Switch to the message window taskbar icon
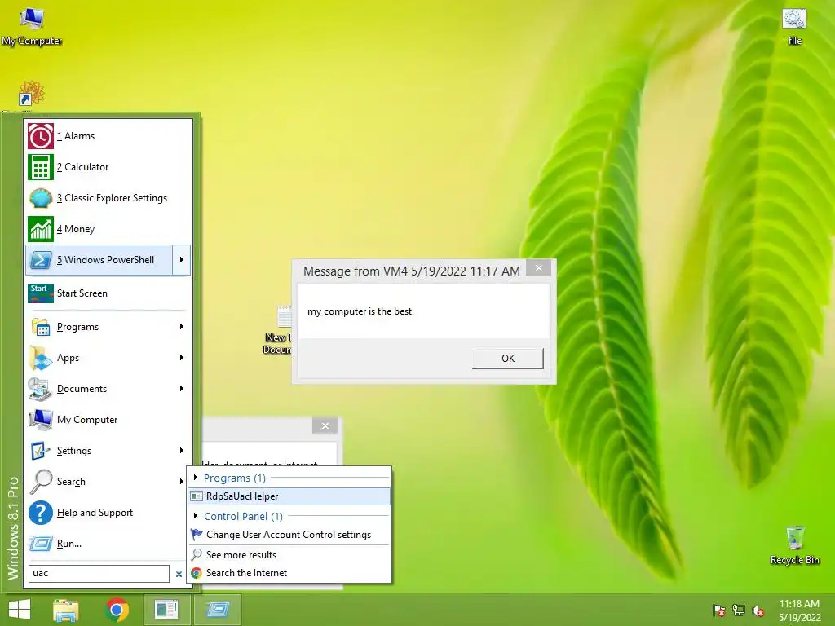The image size is (835, 626). (x=166, y=610)
